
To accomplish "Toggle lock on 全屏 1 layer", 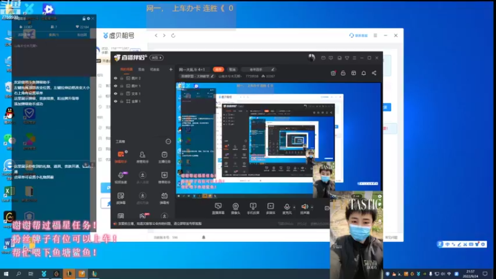I will tap(122, 101).
